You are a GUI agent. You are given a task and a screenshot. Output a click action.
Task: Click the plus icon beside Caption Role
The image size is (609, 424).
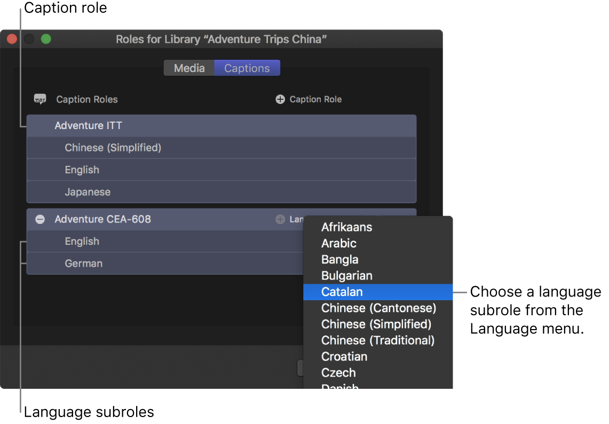(x=280, y=99)
